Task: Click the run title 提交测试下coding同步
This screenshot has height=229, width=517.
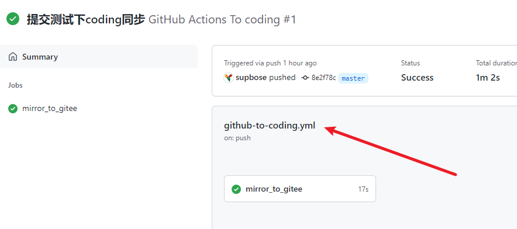Action: tap(86, 19)
